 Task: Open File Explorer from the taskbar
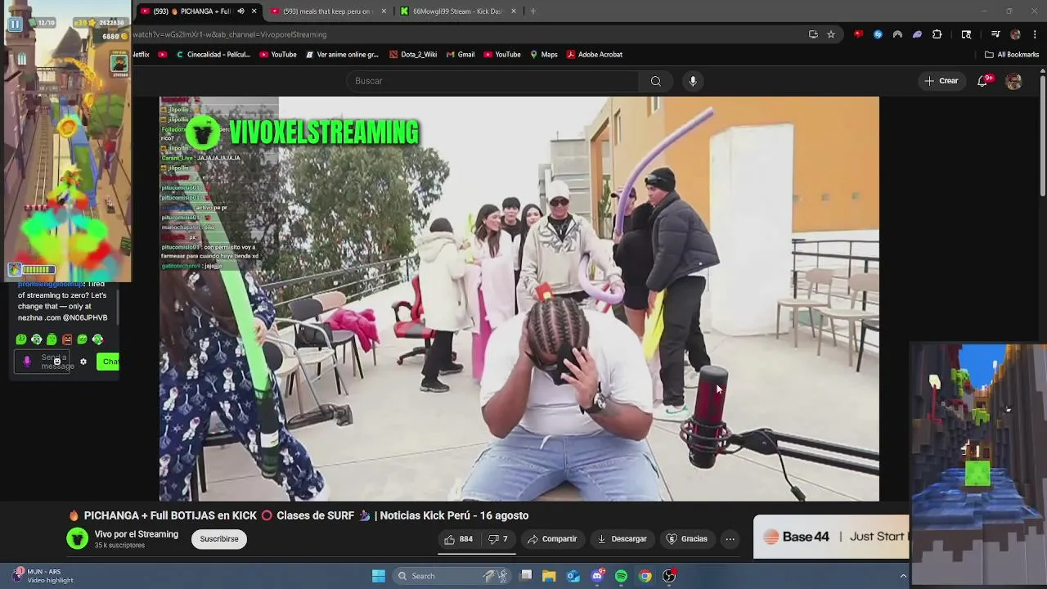point(550,576)
